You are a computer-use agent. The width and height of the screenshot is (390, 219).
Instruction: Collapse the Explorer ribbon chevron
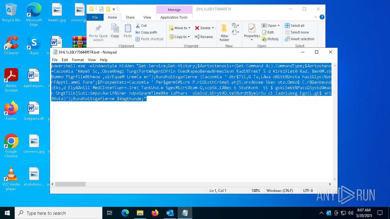click(316, 17)
